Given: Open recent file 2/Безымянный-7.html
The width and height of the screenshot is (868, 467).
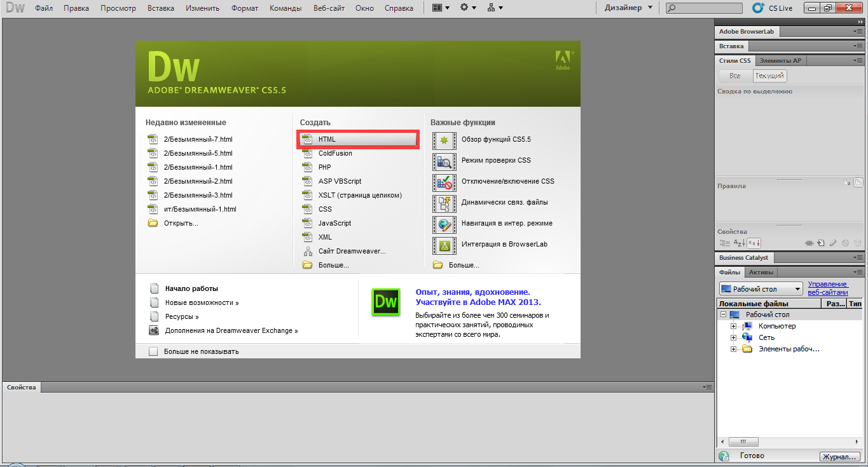Looking at the screenshot, I should click(x=190, y=139).
